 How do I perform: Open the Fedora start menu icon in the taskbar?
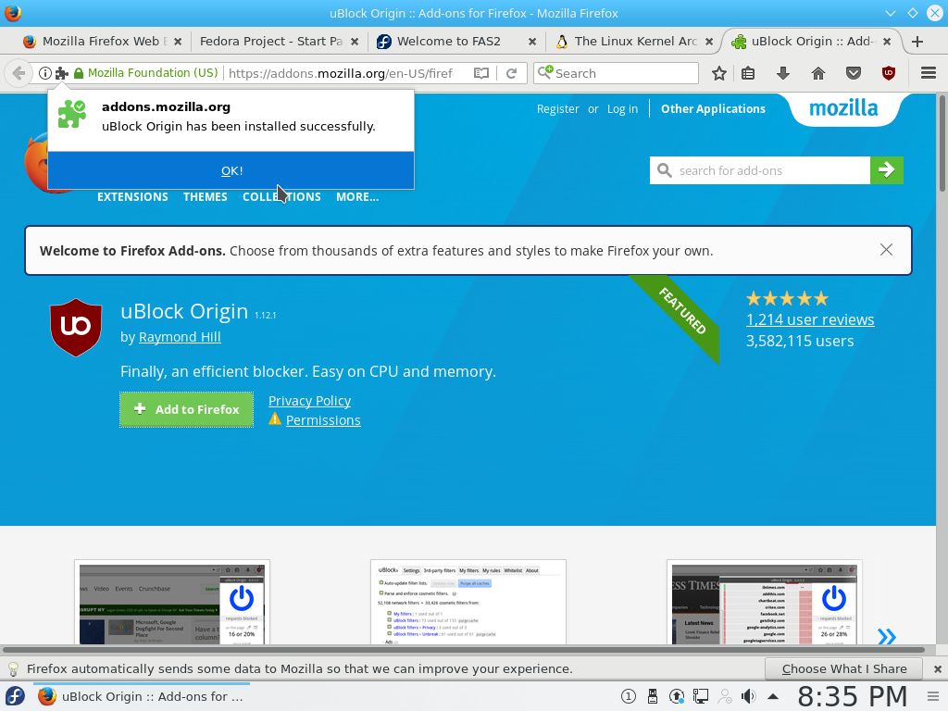[15, 696]
